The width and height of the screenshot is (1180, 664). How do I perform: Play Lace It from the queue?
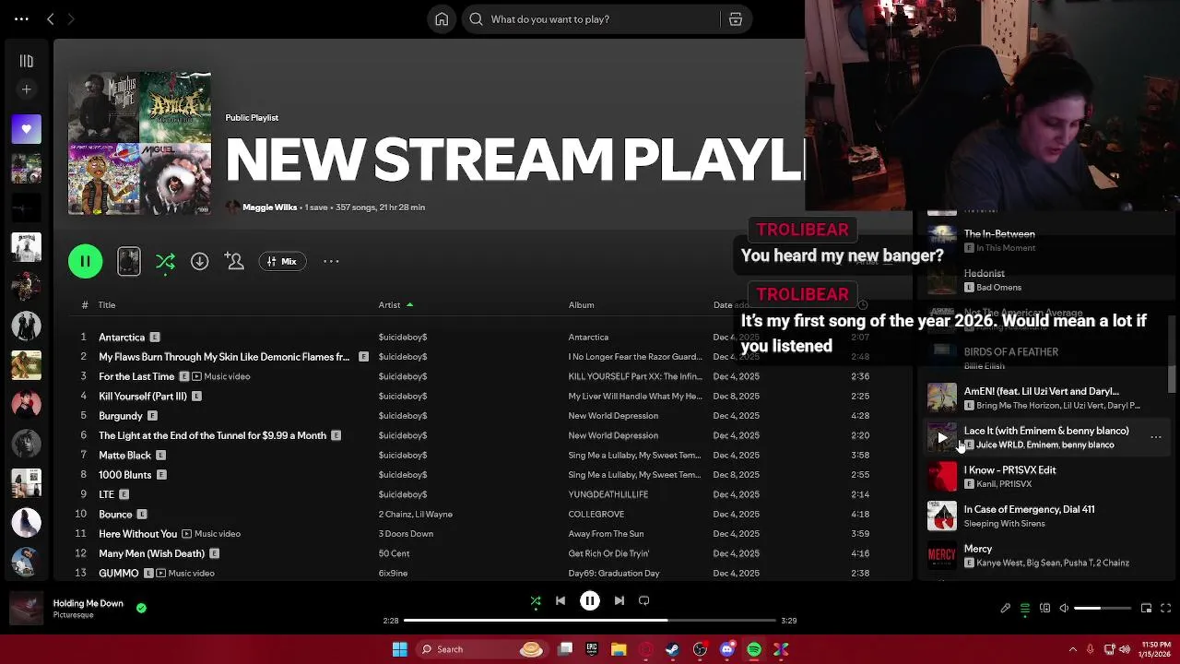pyautogui.click(x=942, y=438)
